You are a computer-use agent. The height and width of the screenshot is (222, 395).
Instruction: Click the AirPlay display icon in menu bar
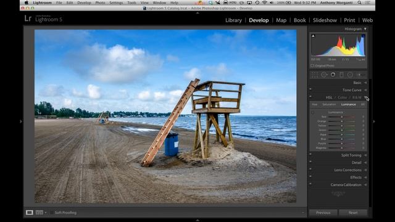249,2
